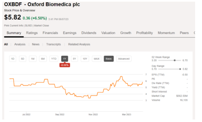This screenshot has height=122, width=202.
Task: Switch to the Financials tab
Action: (x=50, y=33)
